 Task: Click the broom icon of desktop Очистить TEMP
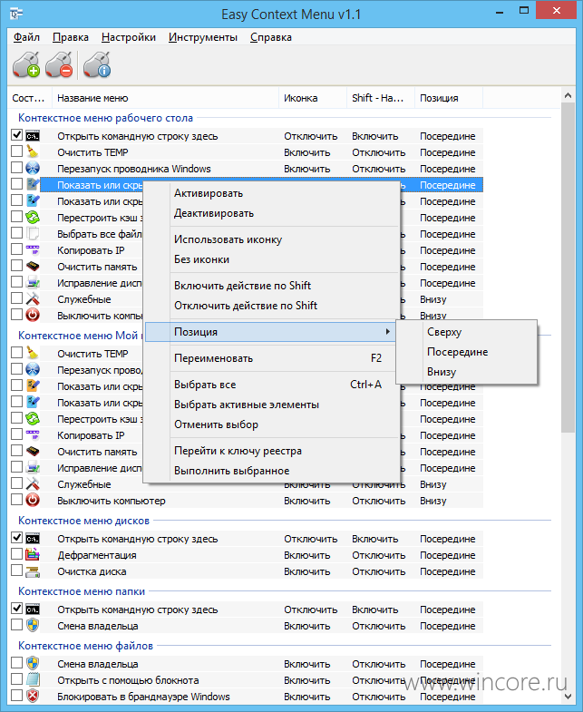tap(33, 151)
